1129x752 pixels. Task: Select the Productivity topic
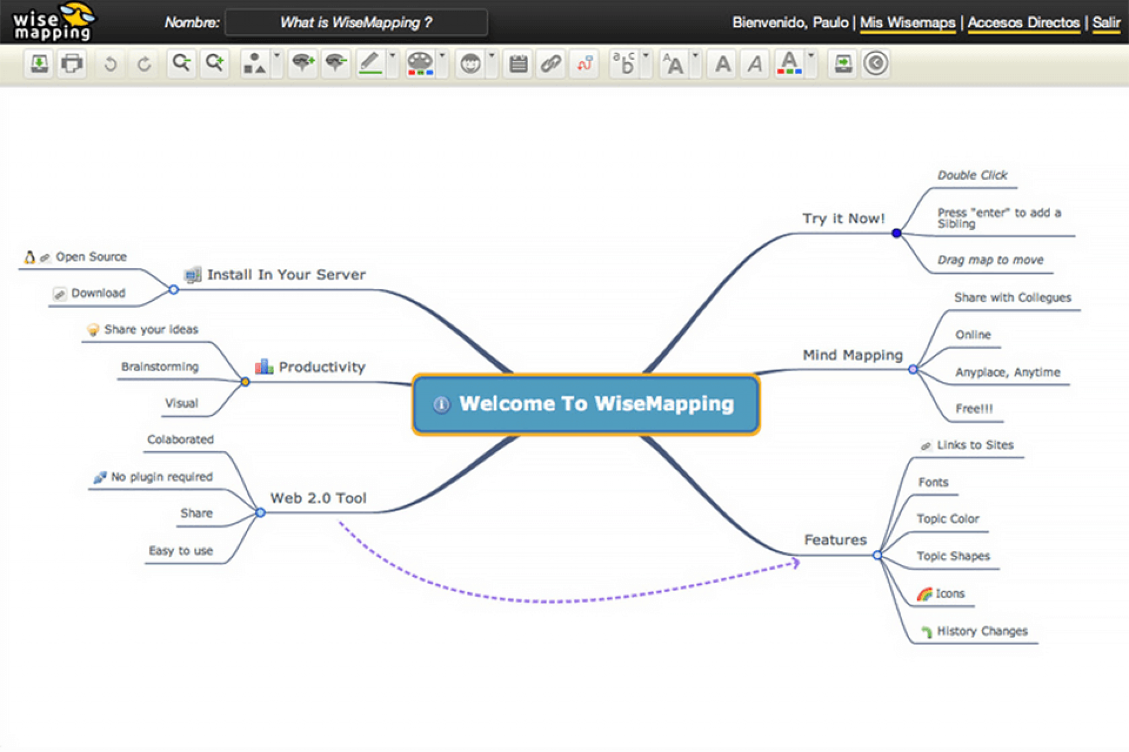click(322, 367)
